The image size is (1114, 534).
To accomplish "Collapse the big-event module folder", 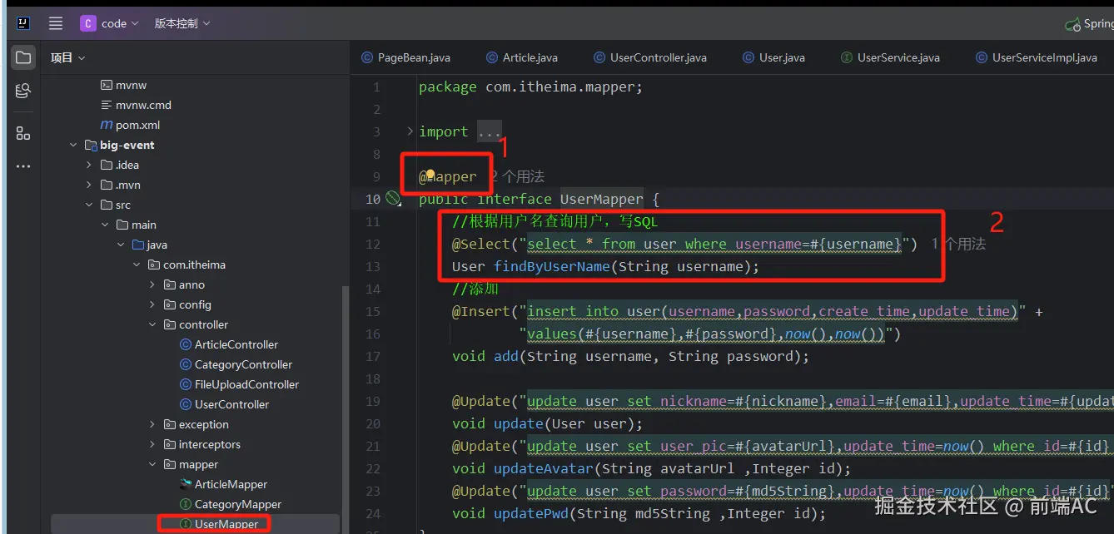I will [x=73, y=145].
